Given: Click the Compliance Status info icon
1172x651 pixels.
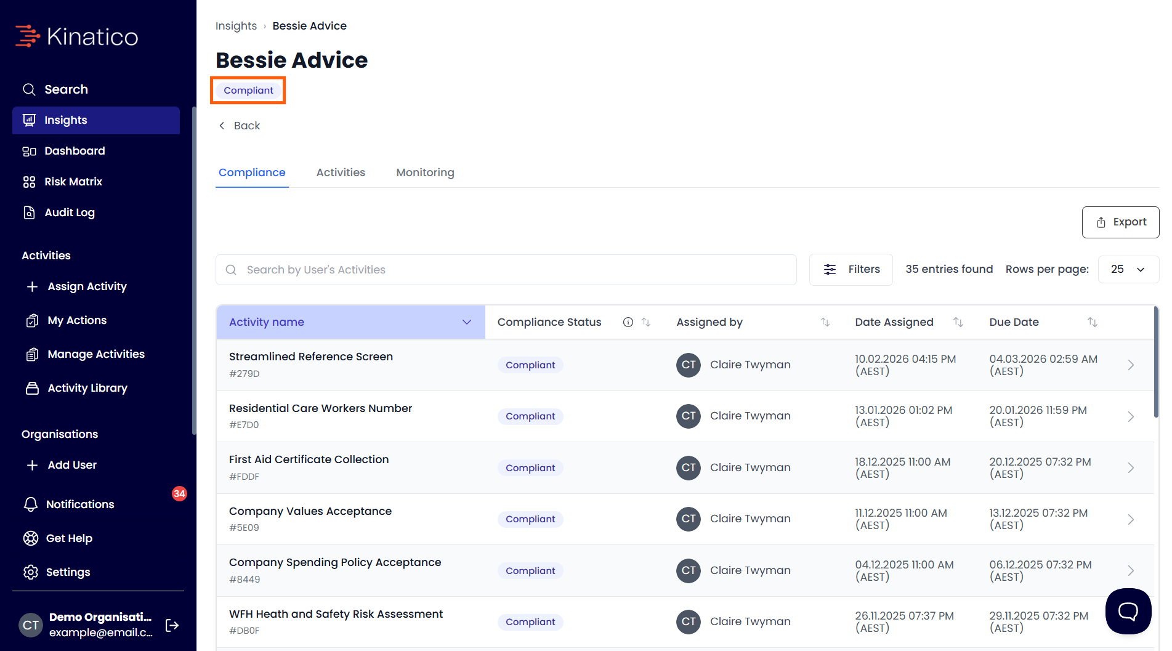Looking at the screenshot, I should click(628, 322).
